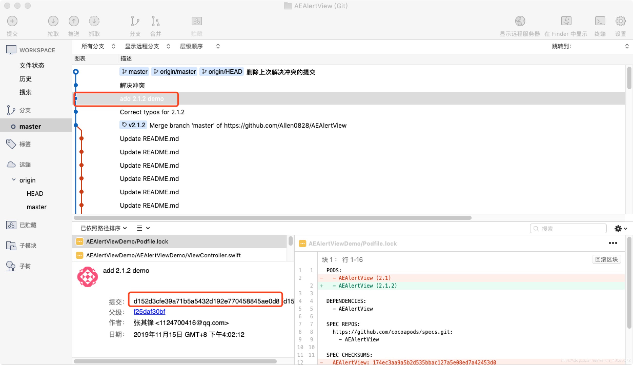Click the horizontal scrollbar under commit list

point(272,218)
